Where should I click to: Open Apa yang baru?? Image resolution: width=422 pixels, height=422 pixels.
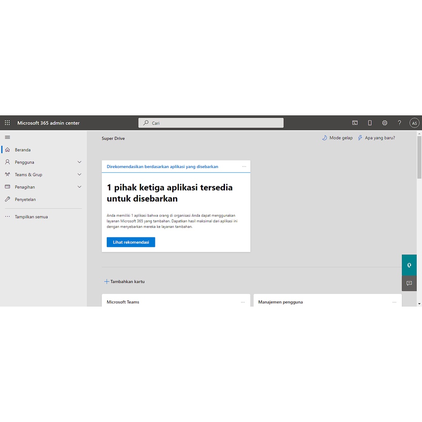coord(376,138)
